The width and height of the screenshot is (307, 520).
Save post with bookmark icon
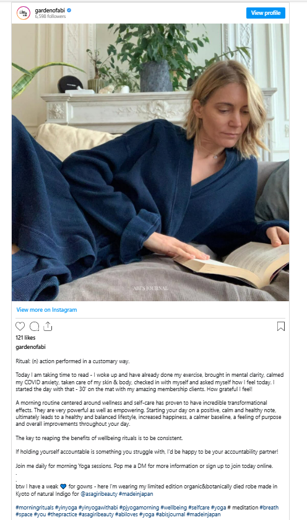point(281,327)
